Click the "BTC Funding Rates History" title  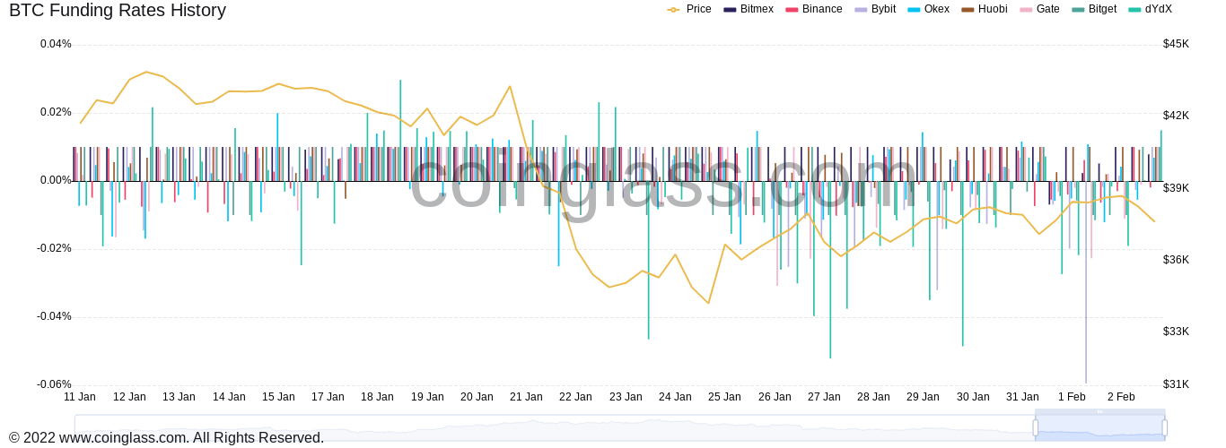pyautogui.click(x=118, y=11)
